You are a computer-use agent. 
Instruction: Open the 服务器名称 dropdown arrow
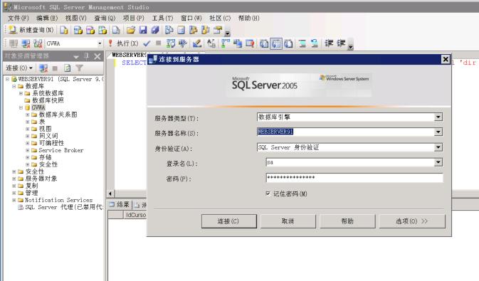point(438,132)
